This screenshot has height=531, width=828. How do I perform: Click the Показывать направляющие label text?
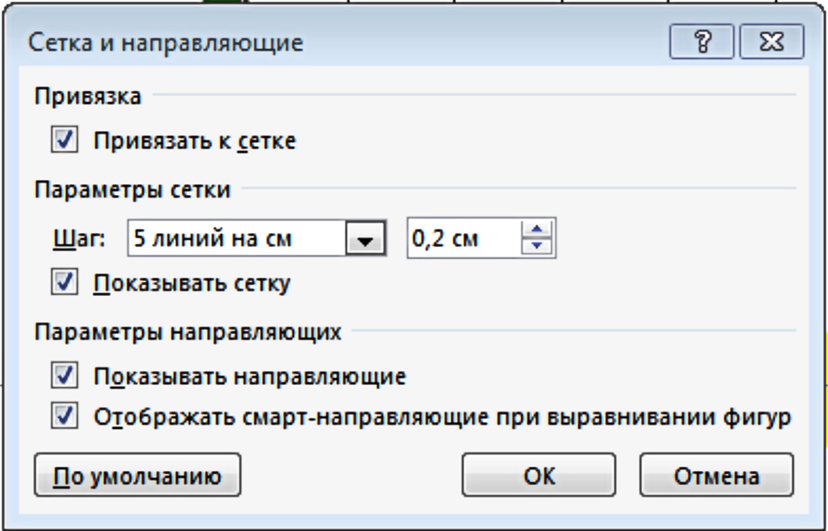pyautogui.click(x=250, y=377)
